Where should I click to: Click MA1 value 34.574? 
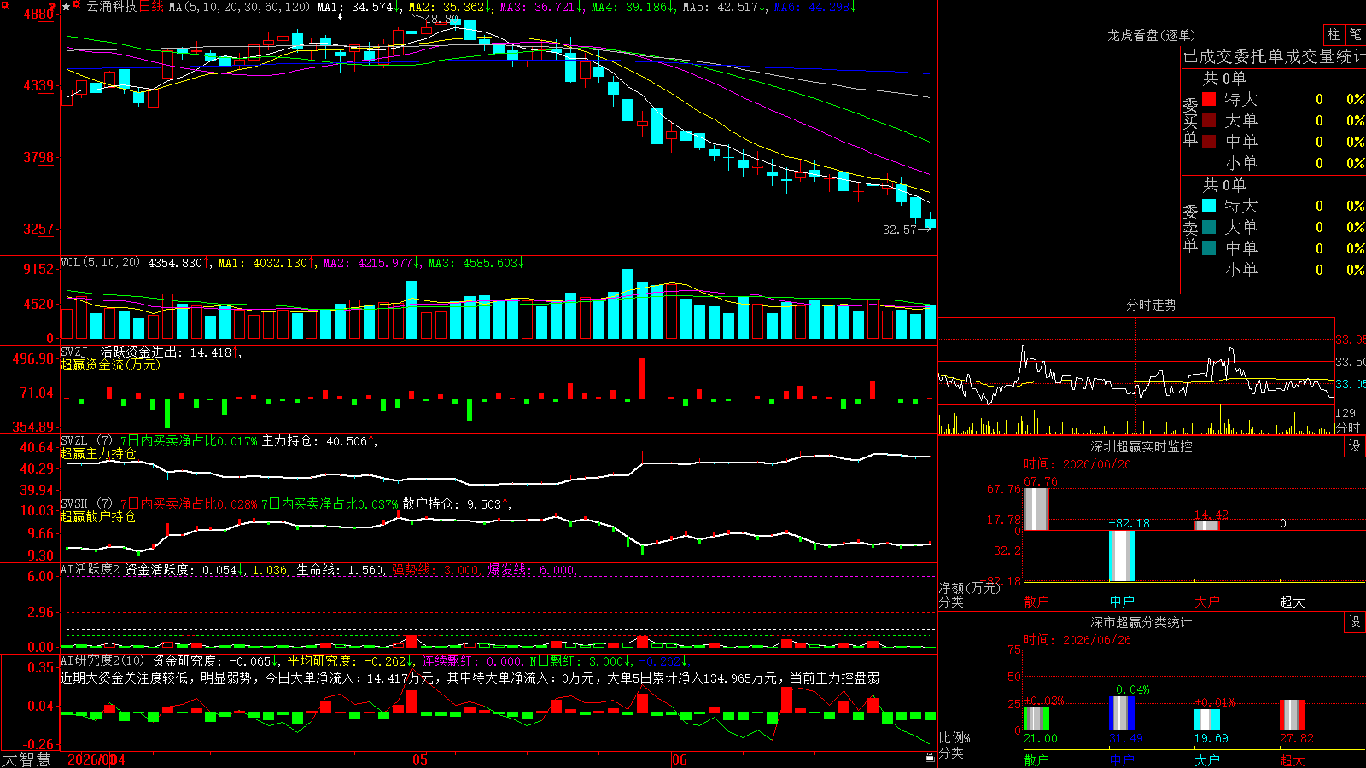coord(372,7)
